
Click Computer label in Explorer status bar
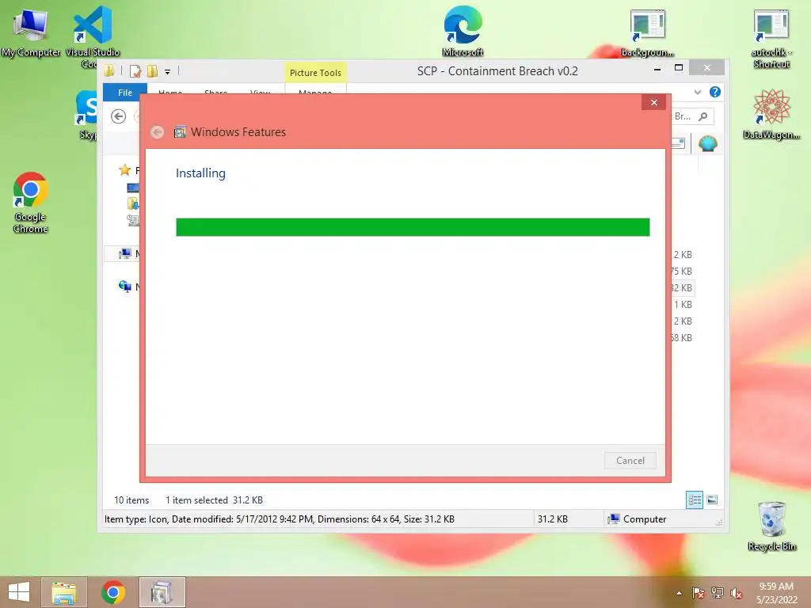(644, 519)
